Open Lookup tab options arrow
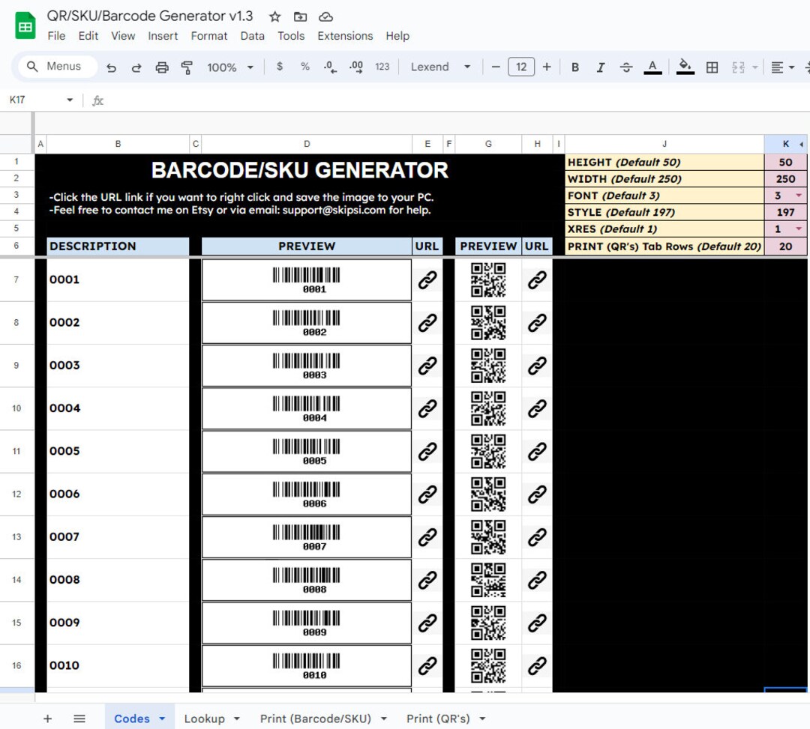Image resolution: width=810 pixels, height=729 pixels. click(237, 719)
